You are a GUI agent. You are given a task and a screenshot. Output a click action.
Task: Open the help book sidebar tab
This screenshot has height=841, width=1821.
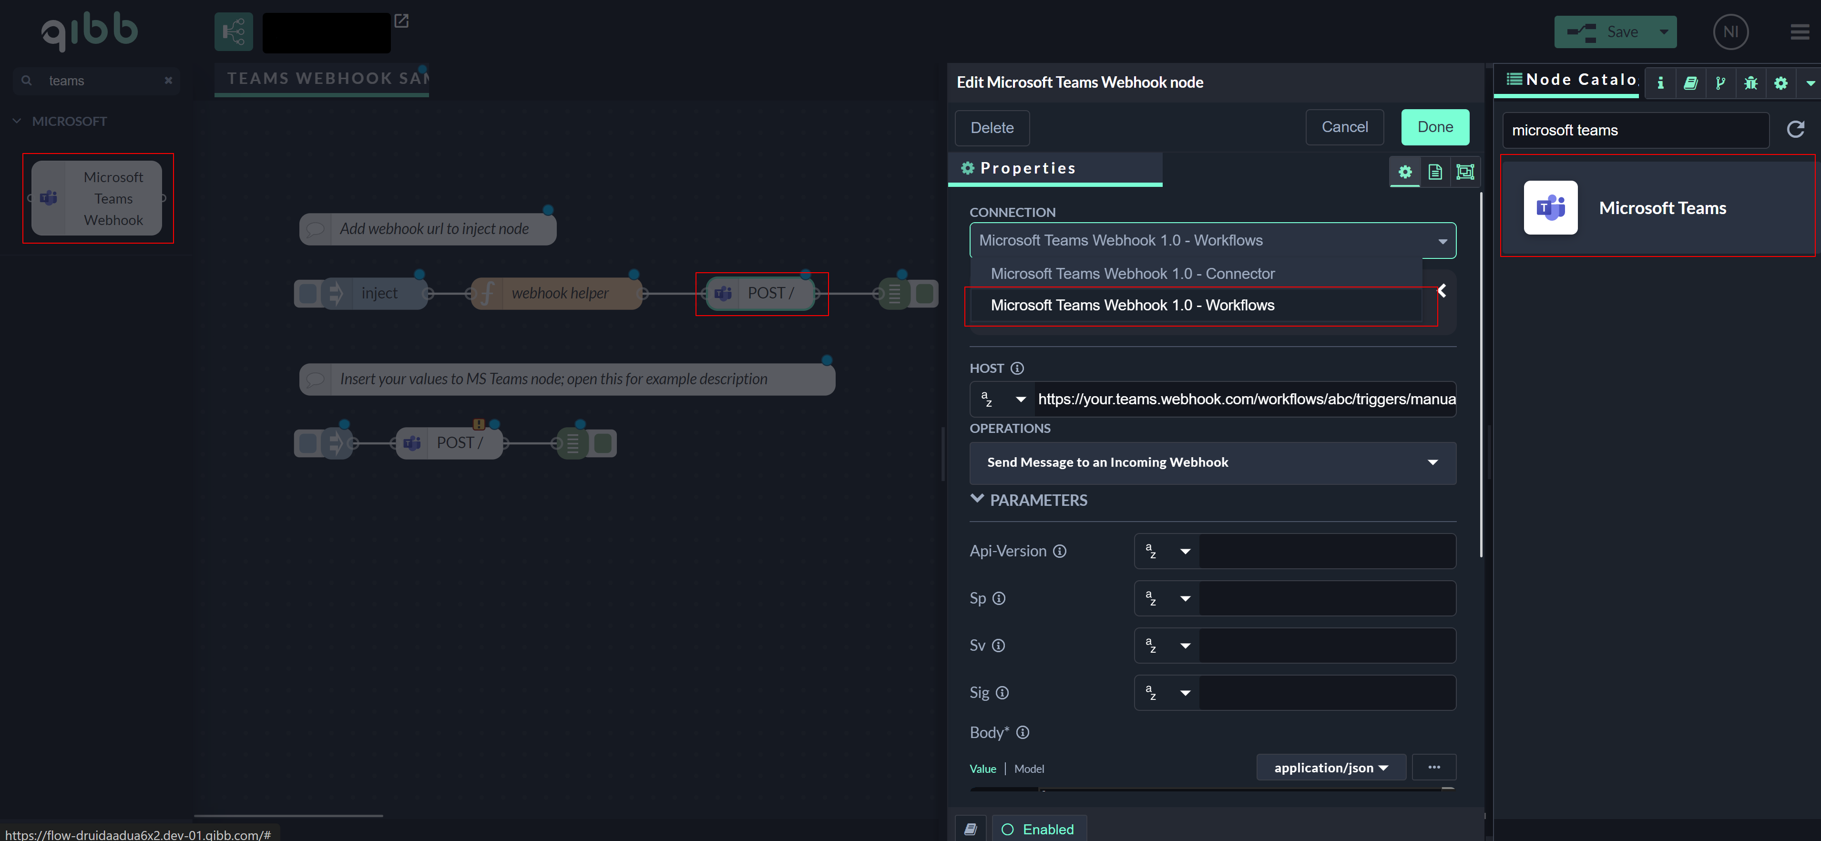point(1690,83)
